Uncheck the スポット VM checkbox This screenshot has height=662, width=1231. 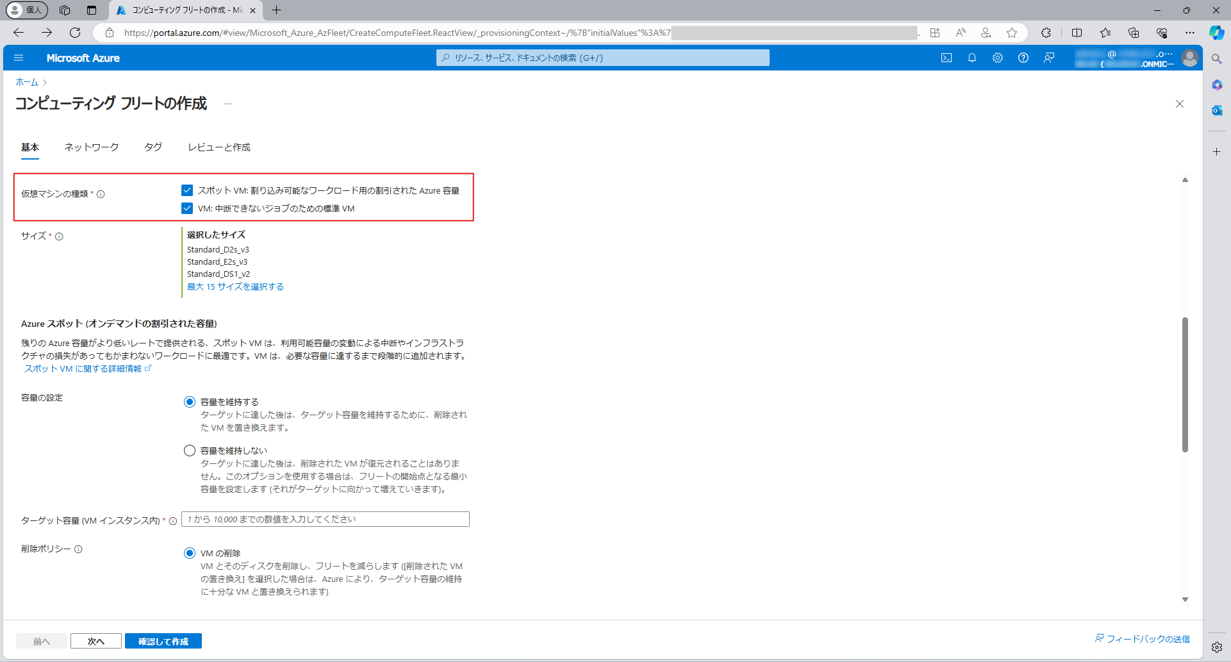[x=187, y=190]
